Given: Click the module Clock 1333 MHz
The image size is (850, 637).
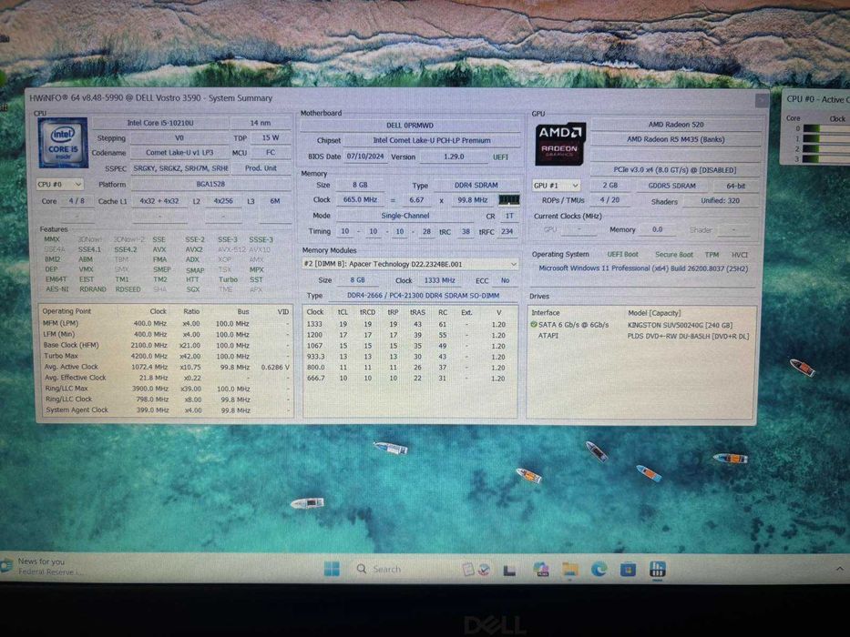Looking at the screenshot, I should (440, 280).
